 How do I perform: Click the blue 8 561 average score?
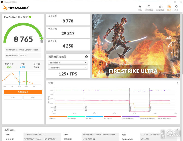23,67
